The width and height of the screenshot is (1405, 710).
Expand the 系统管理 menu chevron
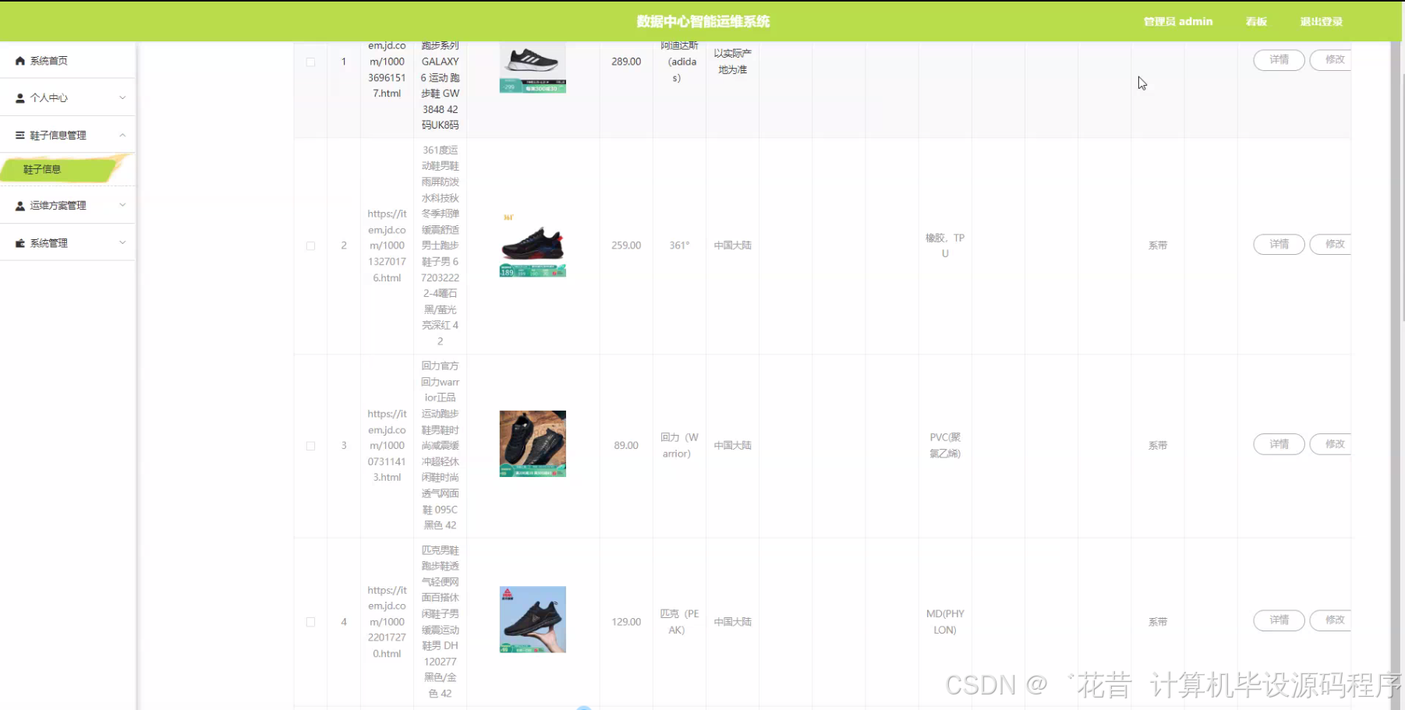point(122,243)
